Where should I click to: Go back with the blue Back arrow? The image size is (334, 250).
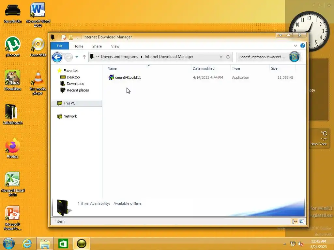(x=57, y=57)
